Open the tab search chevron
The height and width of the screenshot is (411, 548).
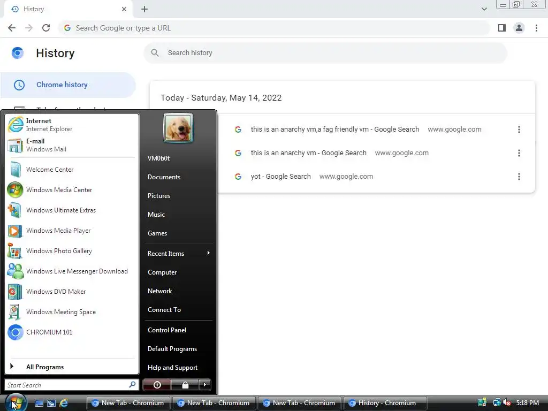point(484,9)
